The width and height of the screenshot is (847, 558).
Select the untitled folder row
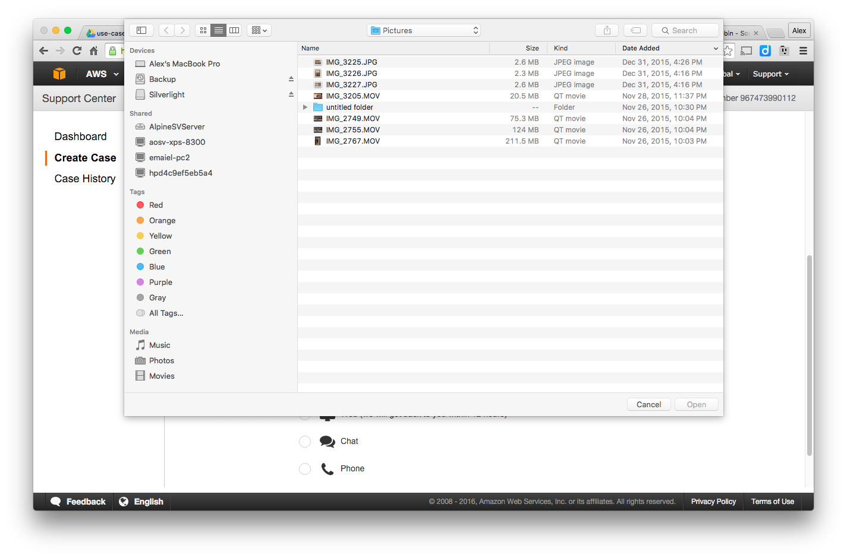(511, 107)
